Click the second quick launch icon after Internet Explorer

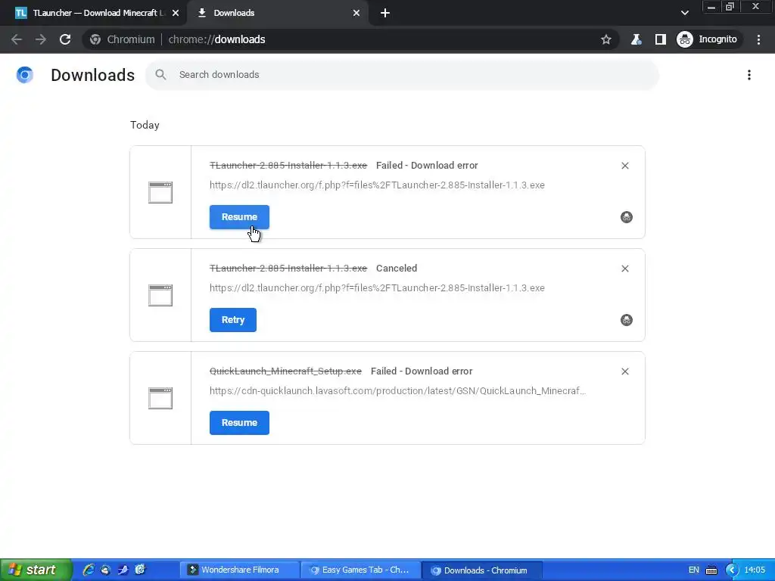click(105, 570)
